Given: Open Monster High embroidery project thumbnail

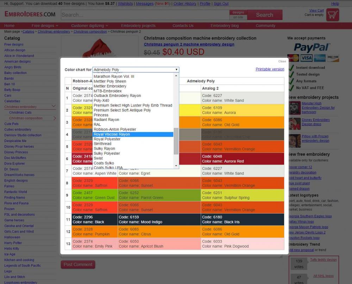Looking at the screenshot, I should (294, 108).
